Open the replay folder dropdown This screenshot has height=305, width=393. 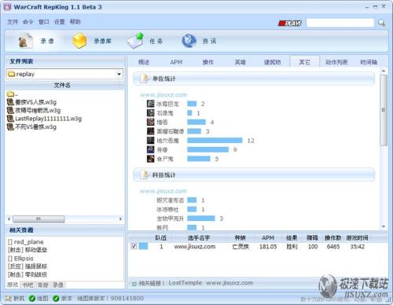(119, 74)
